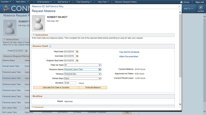Click the Approved status text under Workflow
This screenshot has width=206, height=115.
(68, 101)
